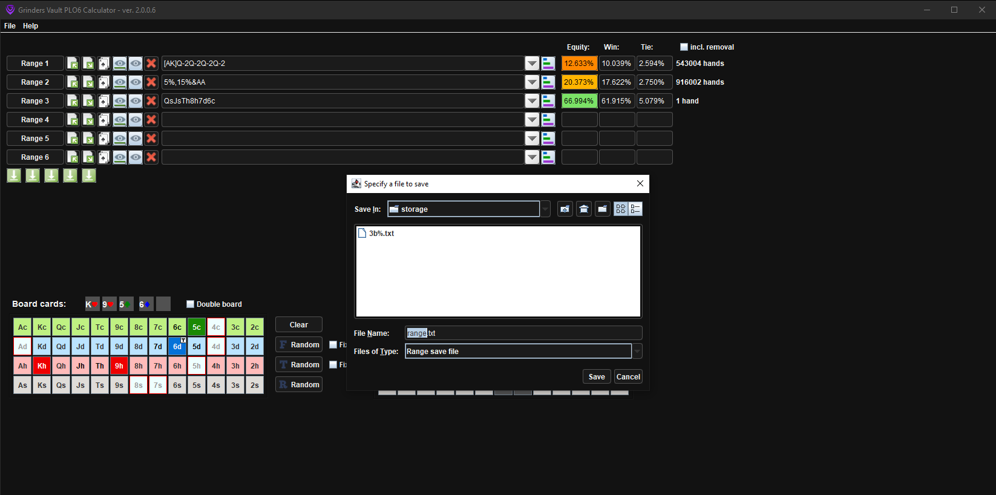Switch file view to Details mode

(635, 209)
